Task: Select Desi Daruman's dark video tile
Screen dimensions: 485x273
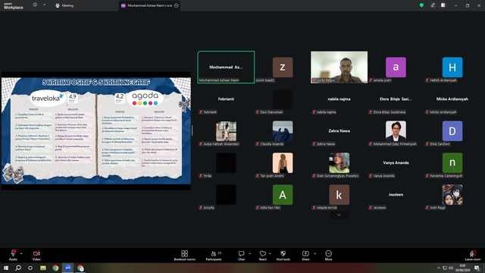Action: (x=283, y=99)
